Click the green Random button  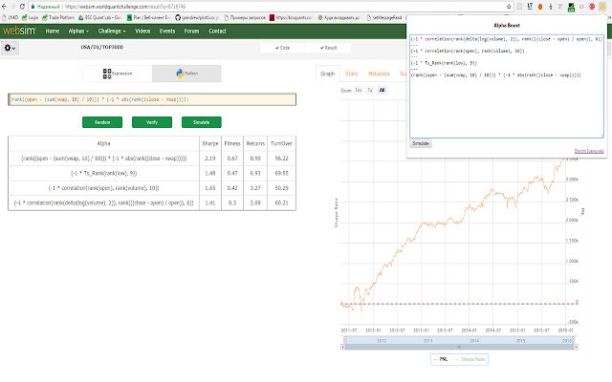(102, 122)
